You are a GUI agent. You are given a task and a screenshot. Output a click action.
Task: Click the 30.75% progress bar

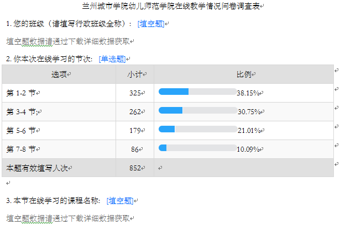[197, 111]
